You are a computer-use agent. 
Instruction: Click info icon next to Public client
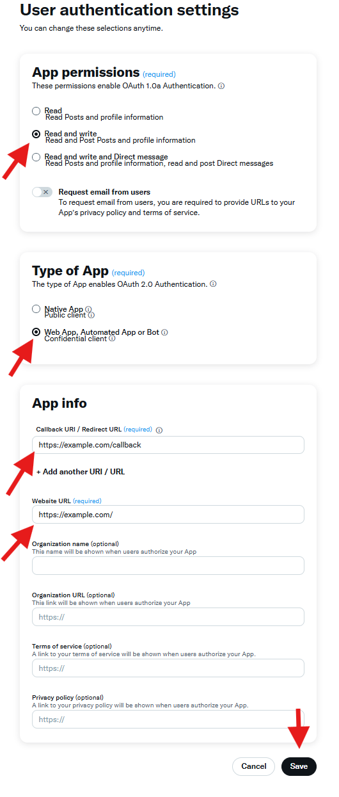[x=91, y=315]
